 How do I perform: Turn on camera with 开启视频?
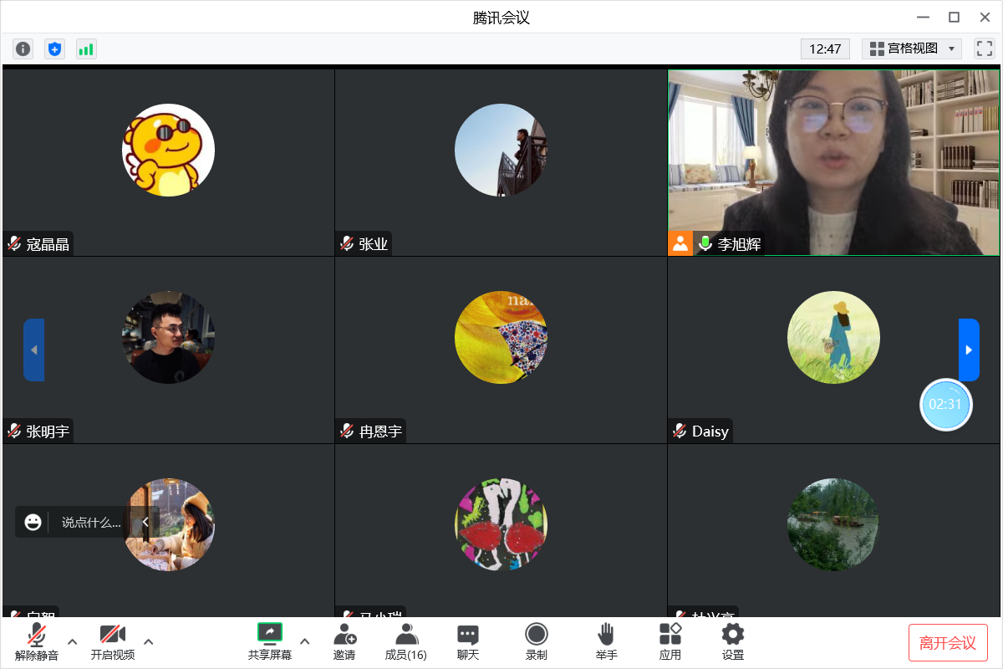click(x=113, y=641)
